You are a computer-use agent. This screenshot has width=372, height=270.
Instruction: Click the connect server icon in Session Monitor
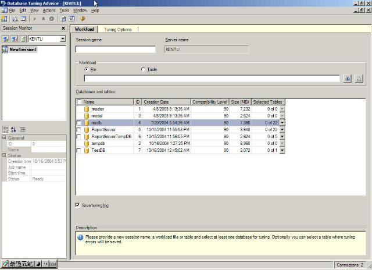point(5,39)
